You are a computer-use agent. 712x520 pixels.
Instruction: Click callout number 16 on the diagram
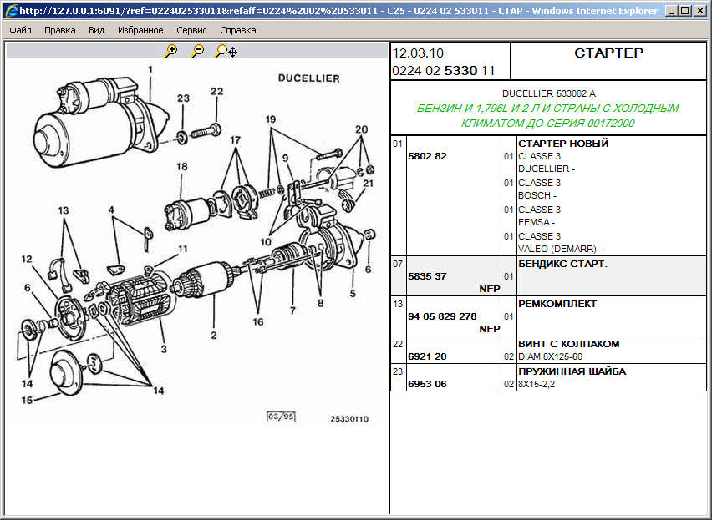tap(258, 322)
